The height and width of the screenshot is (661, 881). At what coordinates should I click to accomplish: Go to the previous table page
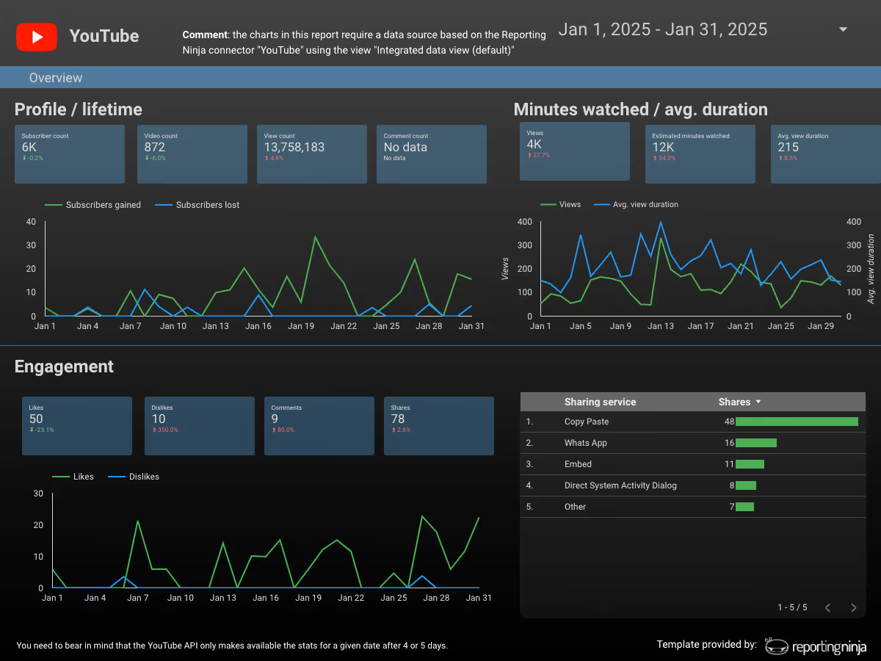827,607
